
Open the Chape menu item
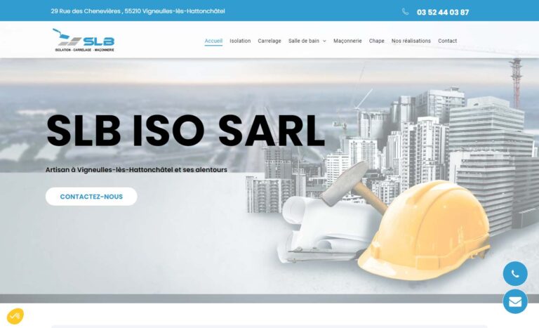click(376, 41)
